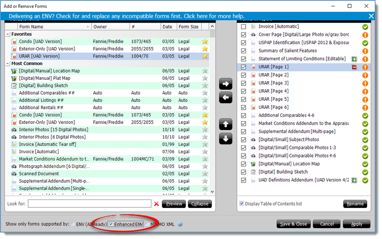
Task: Check the Invoice [Automatic] checkbox in report
Action: [x=243, y=26]
